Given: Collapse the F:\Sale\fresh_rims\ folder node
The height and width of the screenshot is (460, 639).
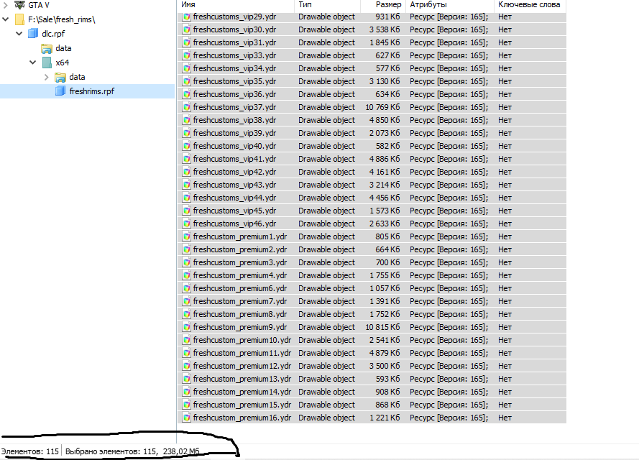Looking at the screenshot, I should (6, 19).
